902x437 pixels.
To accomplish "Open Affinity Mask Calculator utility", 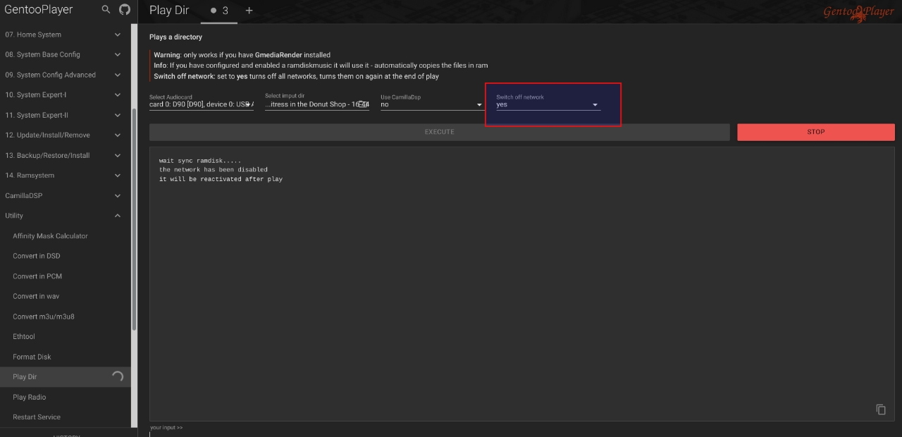I will click(x=66, y=236).
